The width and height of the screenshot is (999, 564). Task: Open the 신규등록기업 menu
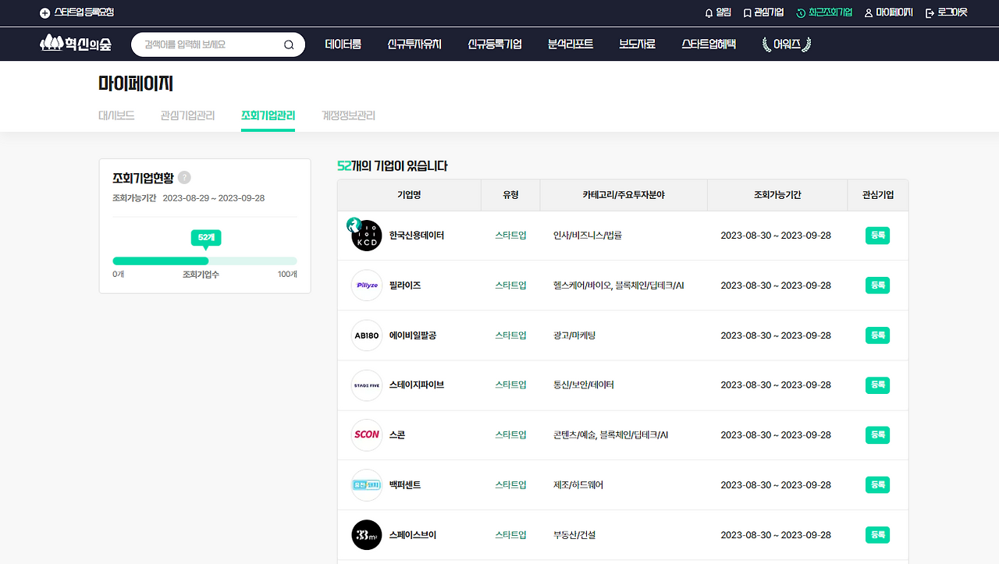495,44
